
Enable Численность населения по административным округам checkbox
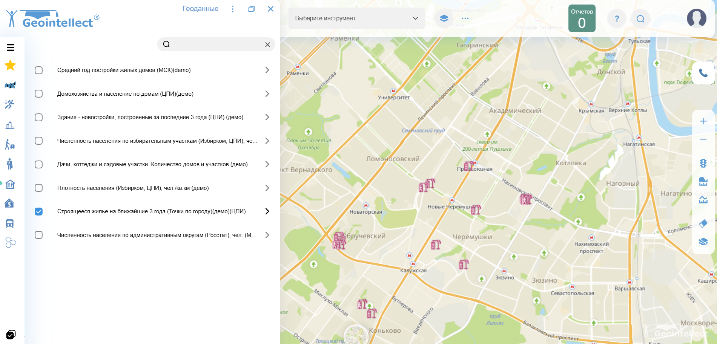pos(38,235)
